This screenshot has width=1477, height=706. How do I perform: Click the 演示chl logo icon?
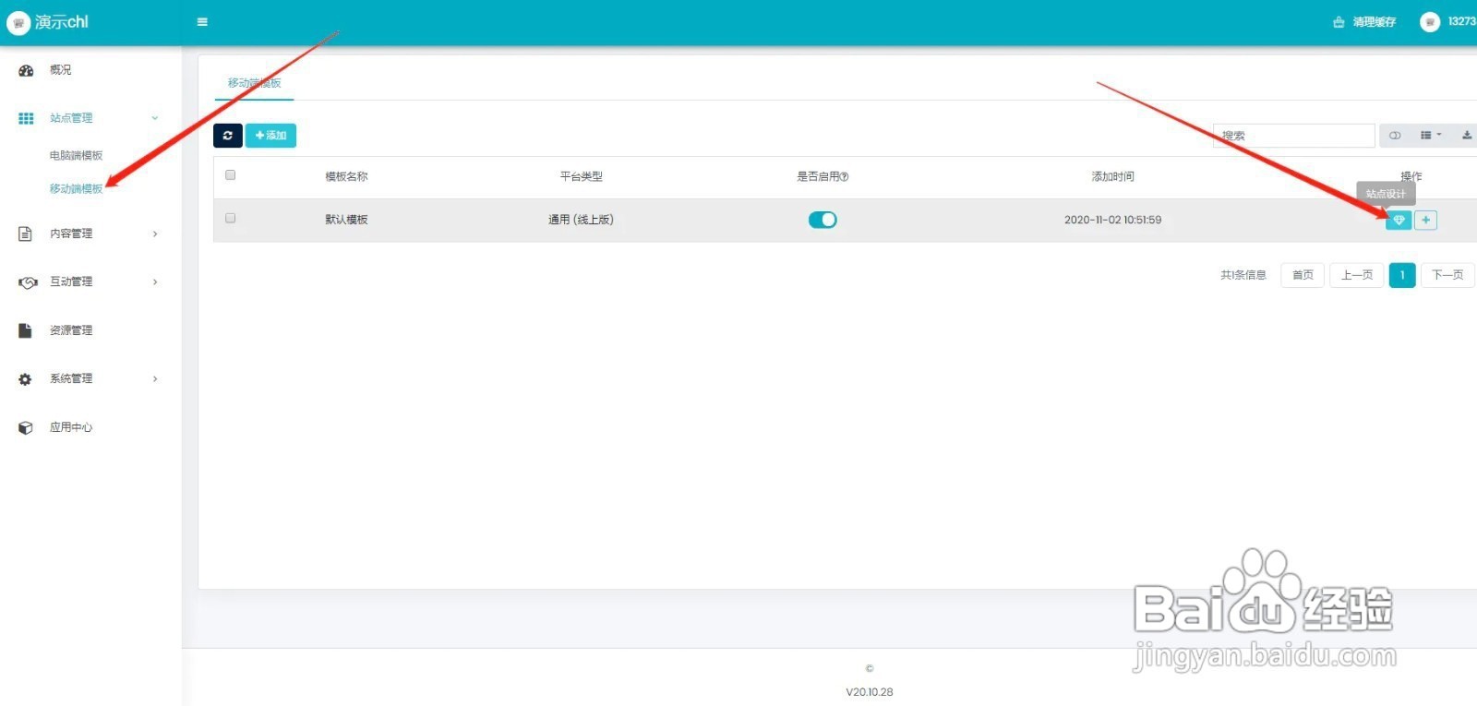click(18, 22)
